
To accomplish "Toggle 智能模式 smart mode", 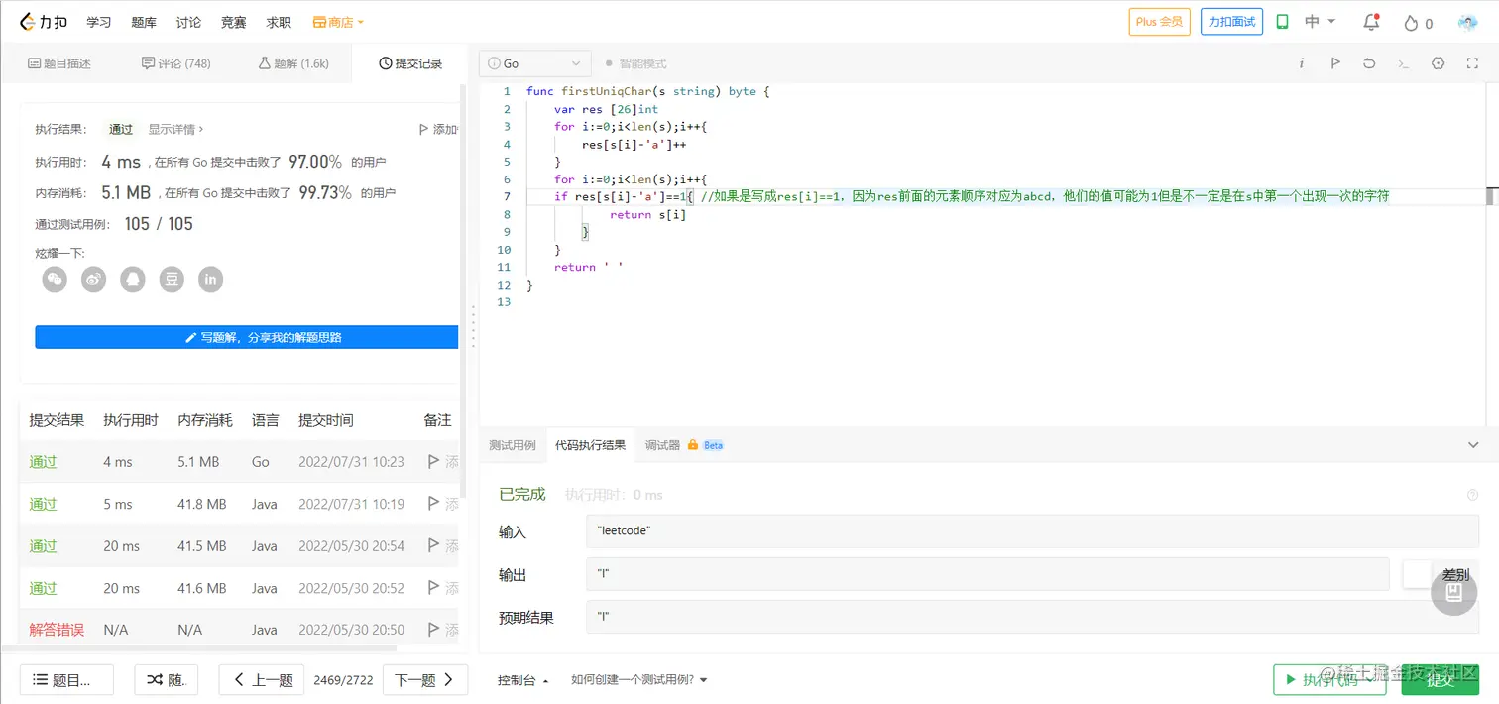I will click(x=635, y=63).
